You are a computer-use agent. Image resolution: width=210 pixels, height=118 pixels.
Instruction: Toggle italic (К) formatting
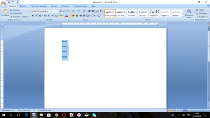(36, 16)
